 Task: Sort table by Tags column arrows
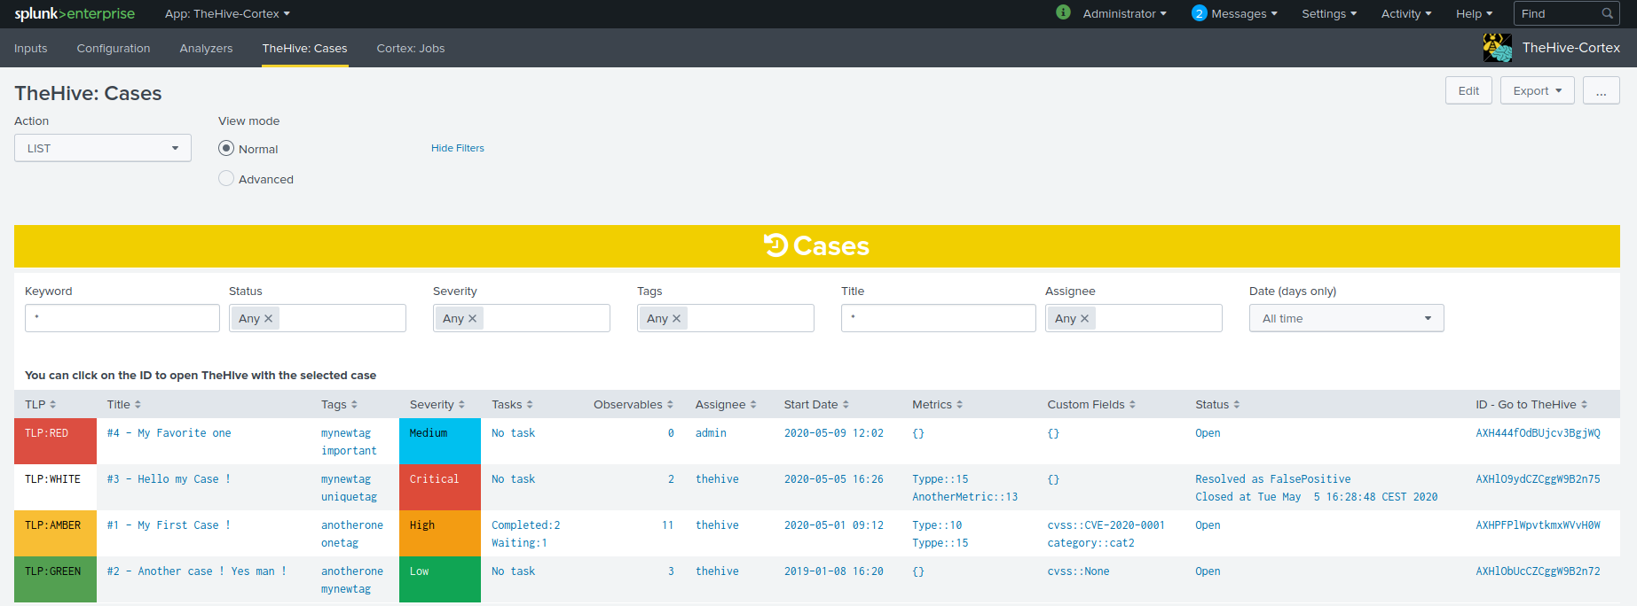tap(354, 404)
